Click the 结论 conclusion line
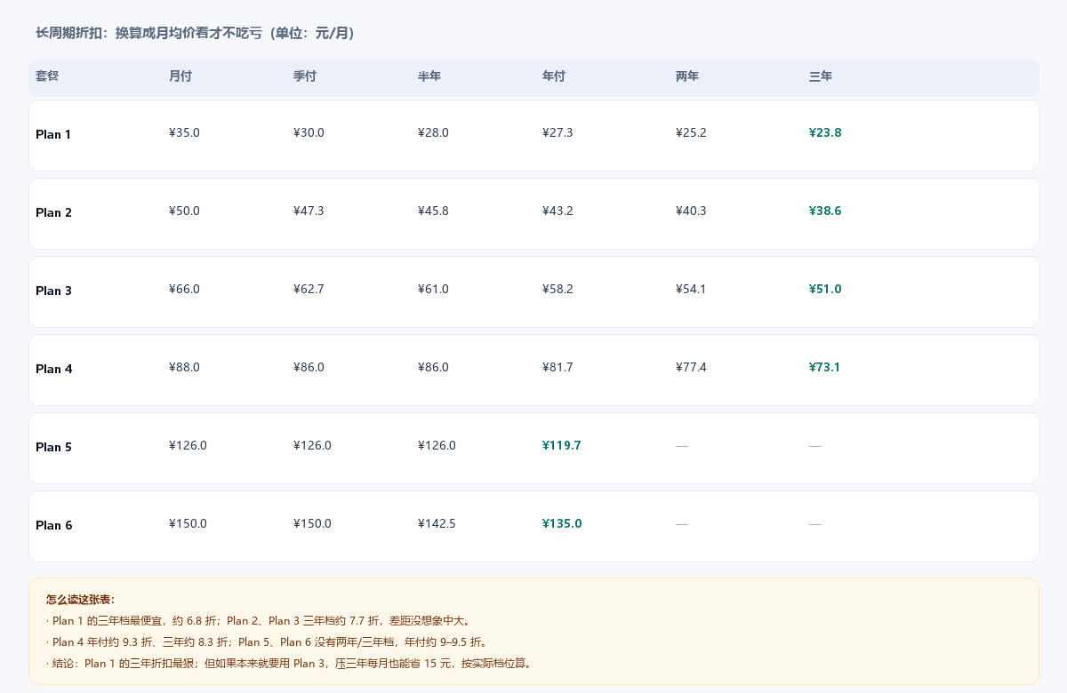 [x=289, y=664]
